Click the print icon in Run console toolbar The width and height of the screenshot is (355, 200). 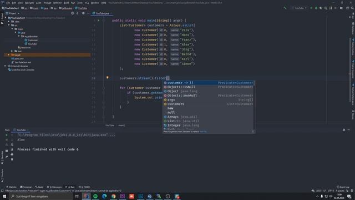[12, 154]
